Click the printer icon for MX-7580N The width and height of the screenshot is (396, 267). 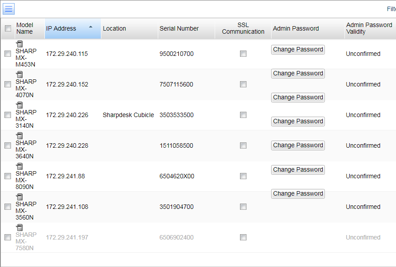[20, 228]
